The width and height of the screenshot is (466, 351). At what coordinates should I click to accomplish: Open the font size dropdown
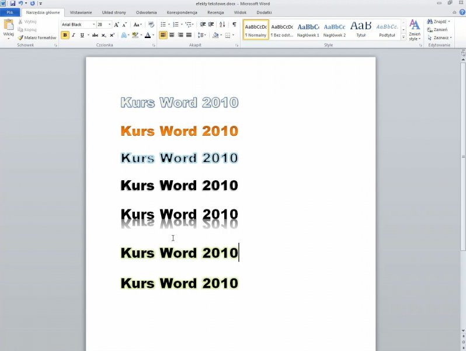click(109, 25)
